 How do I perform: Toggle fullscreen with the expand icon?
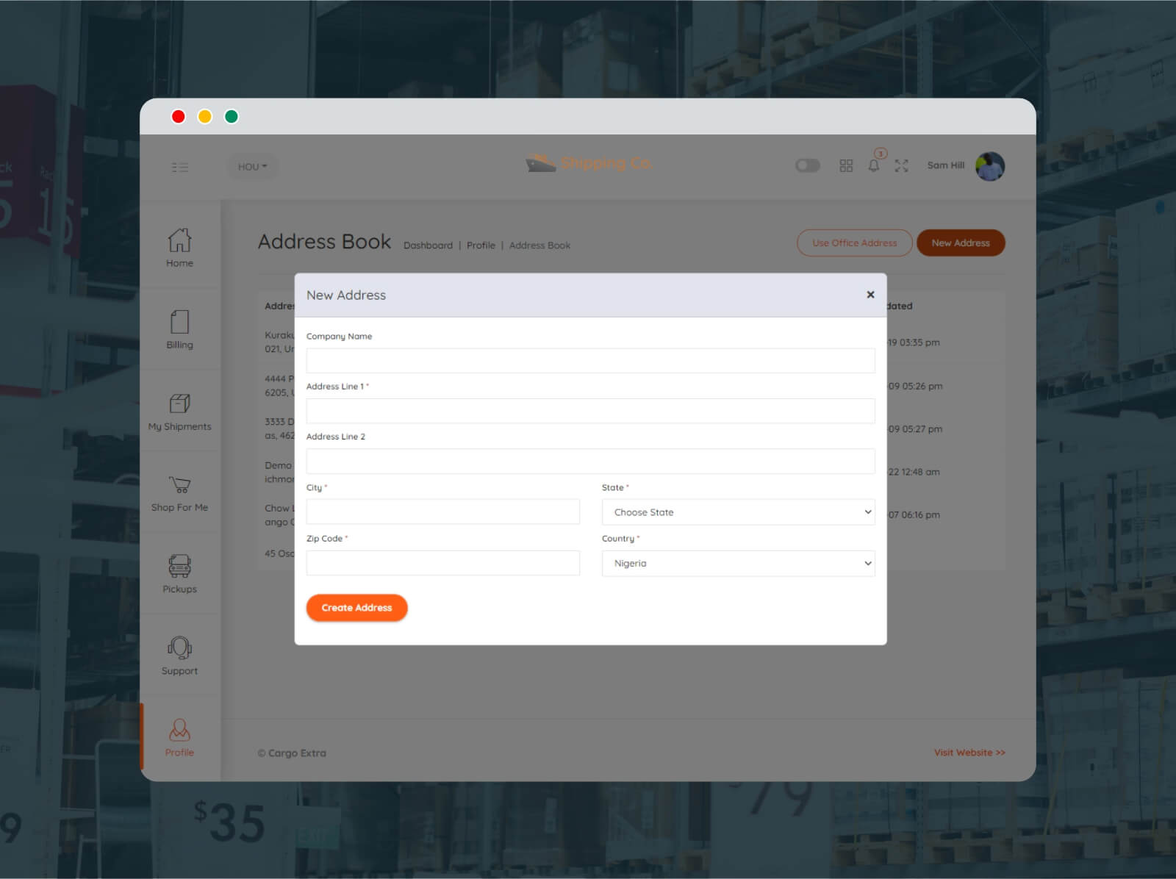pos(902,166)
